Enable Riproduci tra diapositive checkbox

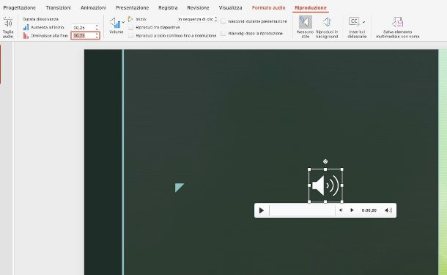(131, 27)
